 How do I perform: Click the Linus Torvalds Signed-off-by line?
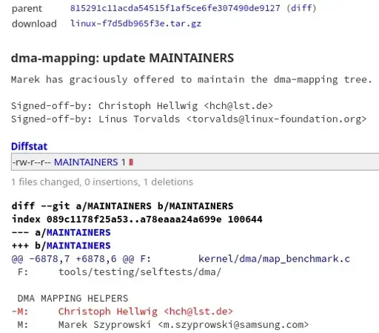189,119
